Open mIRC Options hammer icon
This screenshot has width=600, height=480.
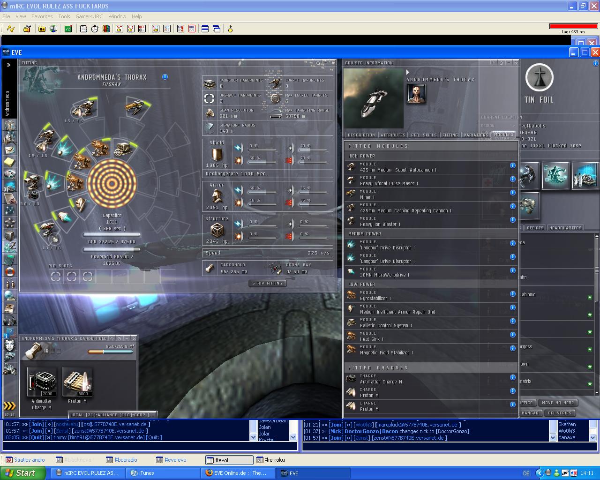click(27, 29)
